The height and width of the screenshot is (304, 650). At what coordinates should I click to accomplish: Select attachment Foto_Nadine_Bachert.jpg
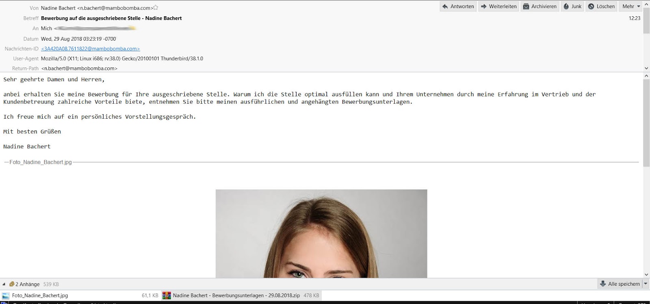80,296
